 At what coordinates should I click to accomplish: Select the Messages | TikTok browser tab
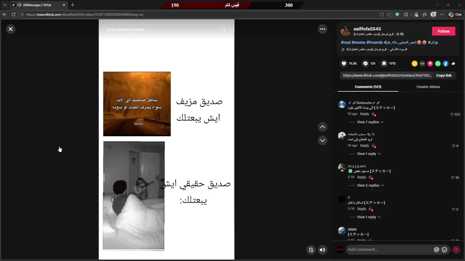tap(38, 5)
